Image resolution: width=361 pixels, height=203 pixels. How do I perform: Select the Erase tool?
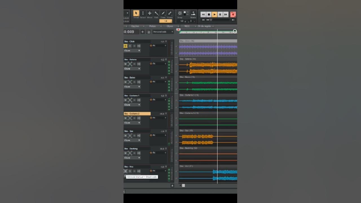point(170,13)
